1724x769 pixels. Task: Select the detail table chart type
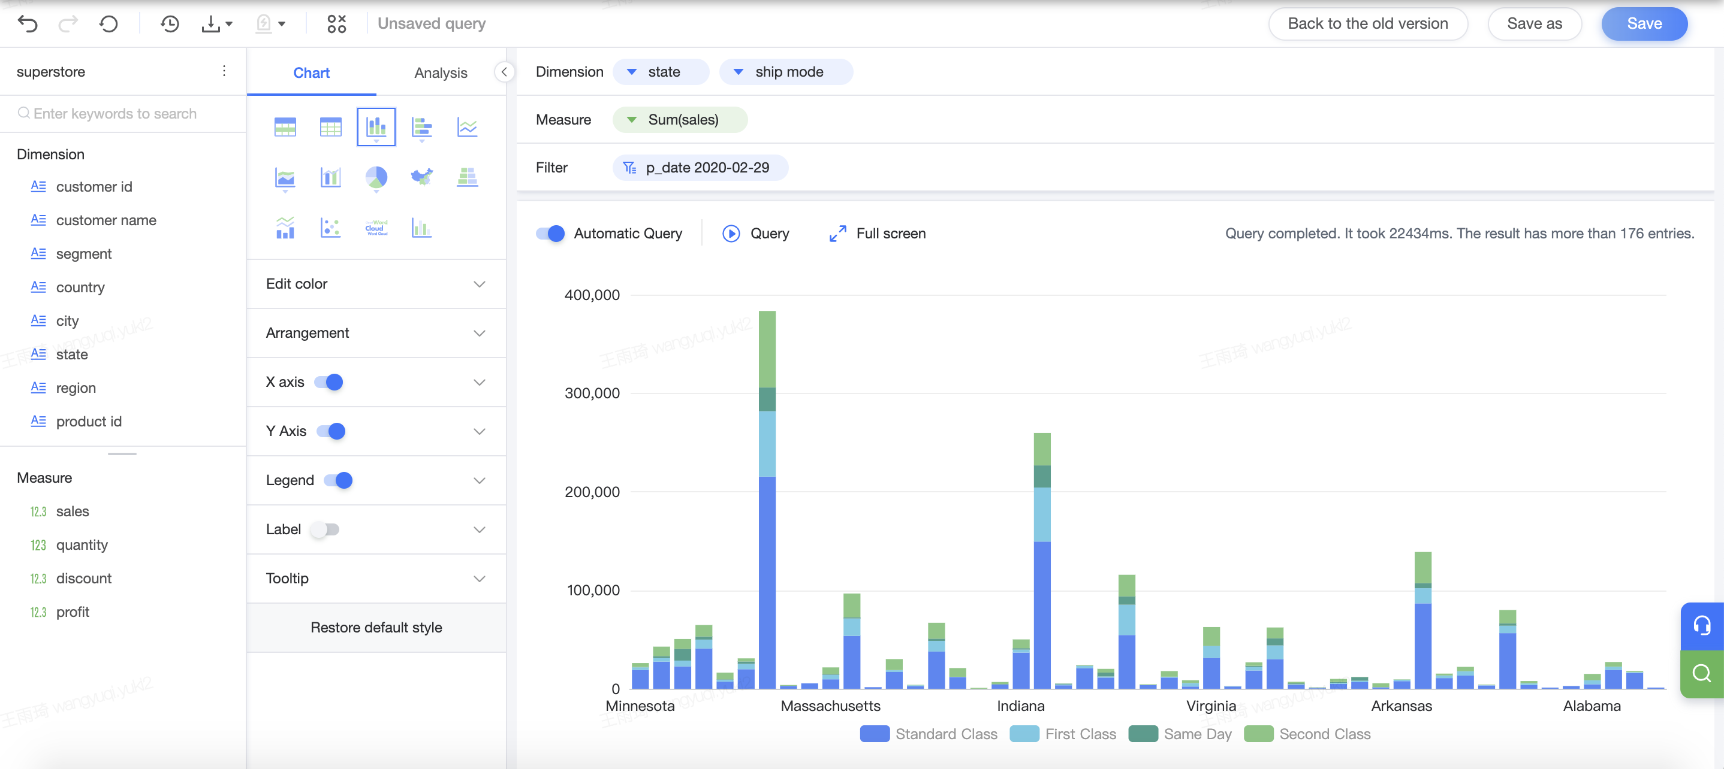tap(331, 126)
